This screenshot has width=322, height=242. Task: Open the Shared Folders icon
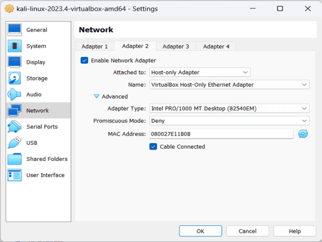15,159
